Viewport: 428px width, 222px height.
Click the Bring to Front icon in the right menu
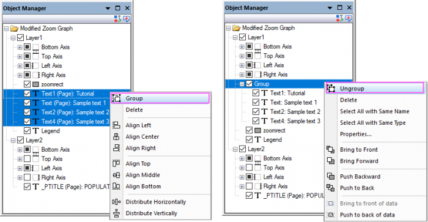tap(331, 149)
